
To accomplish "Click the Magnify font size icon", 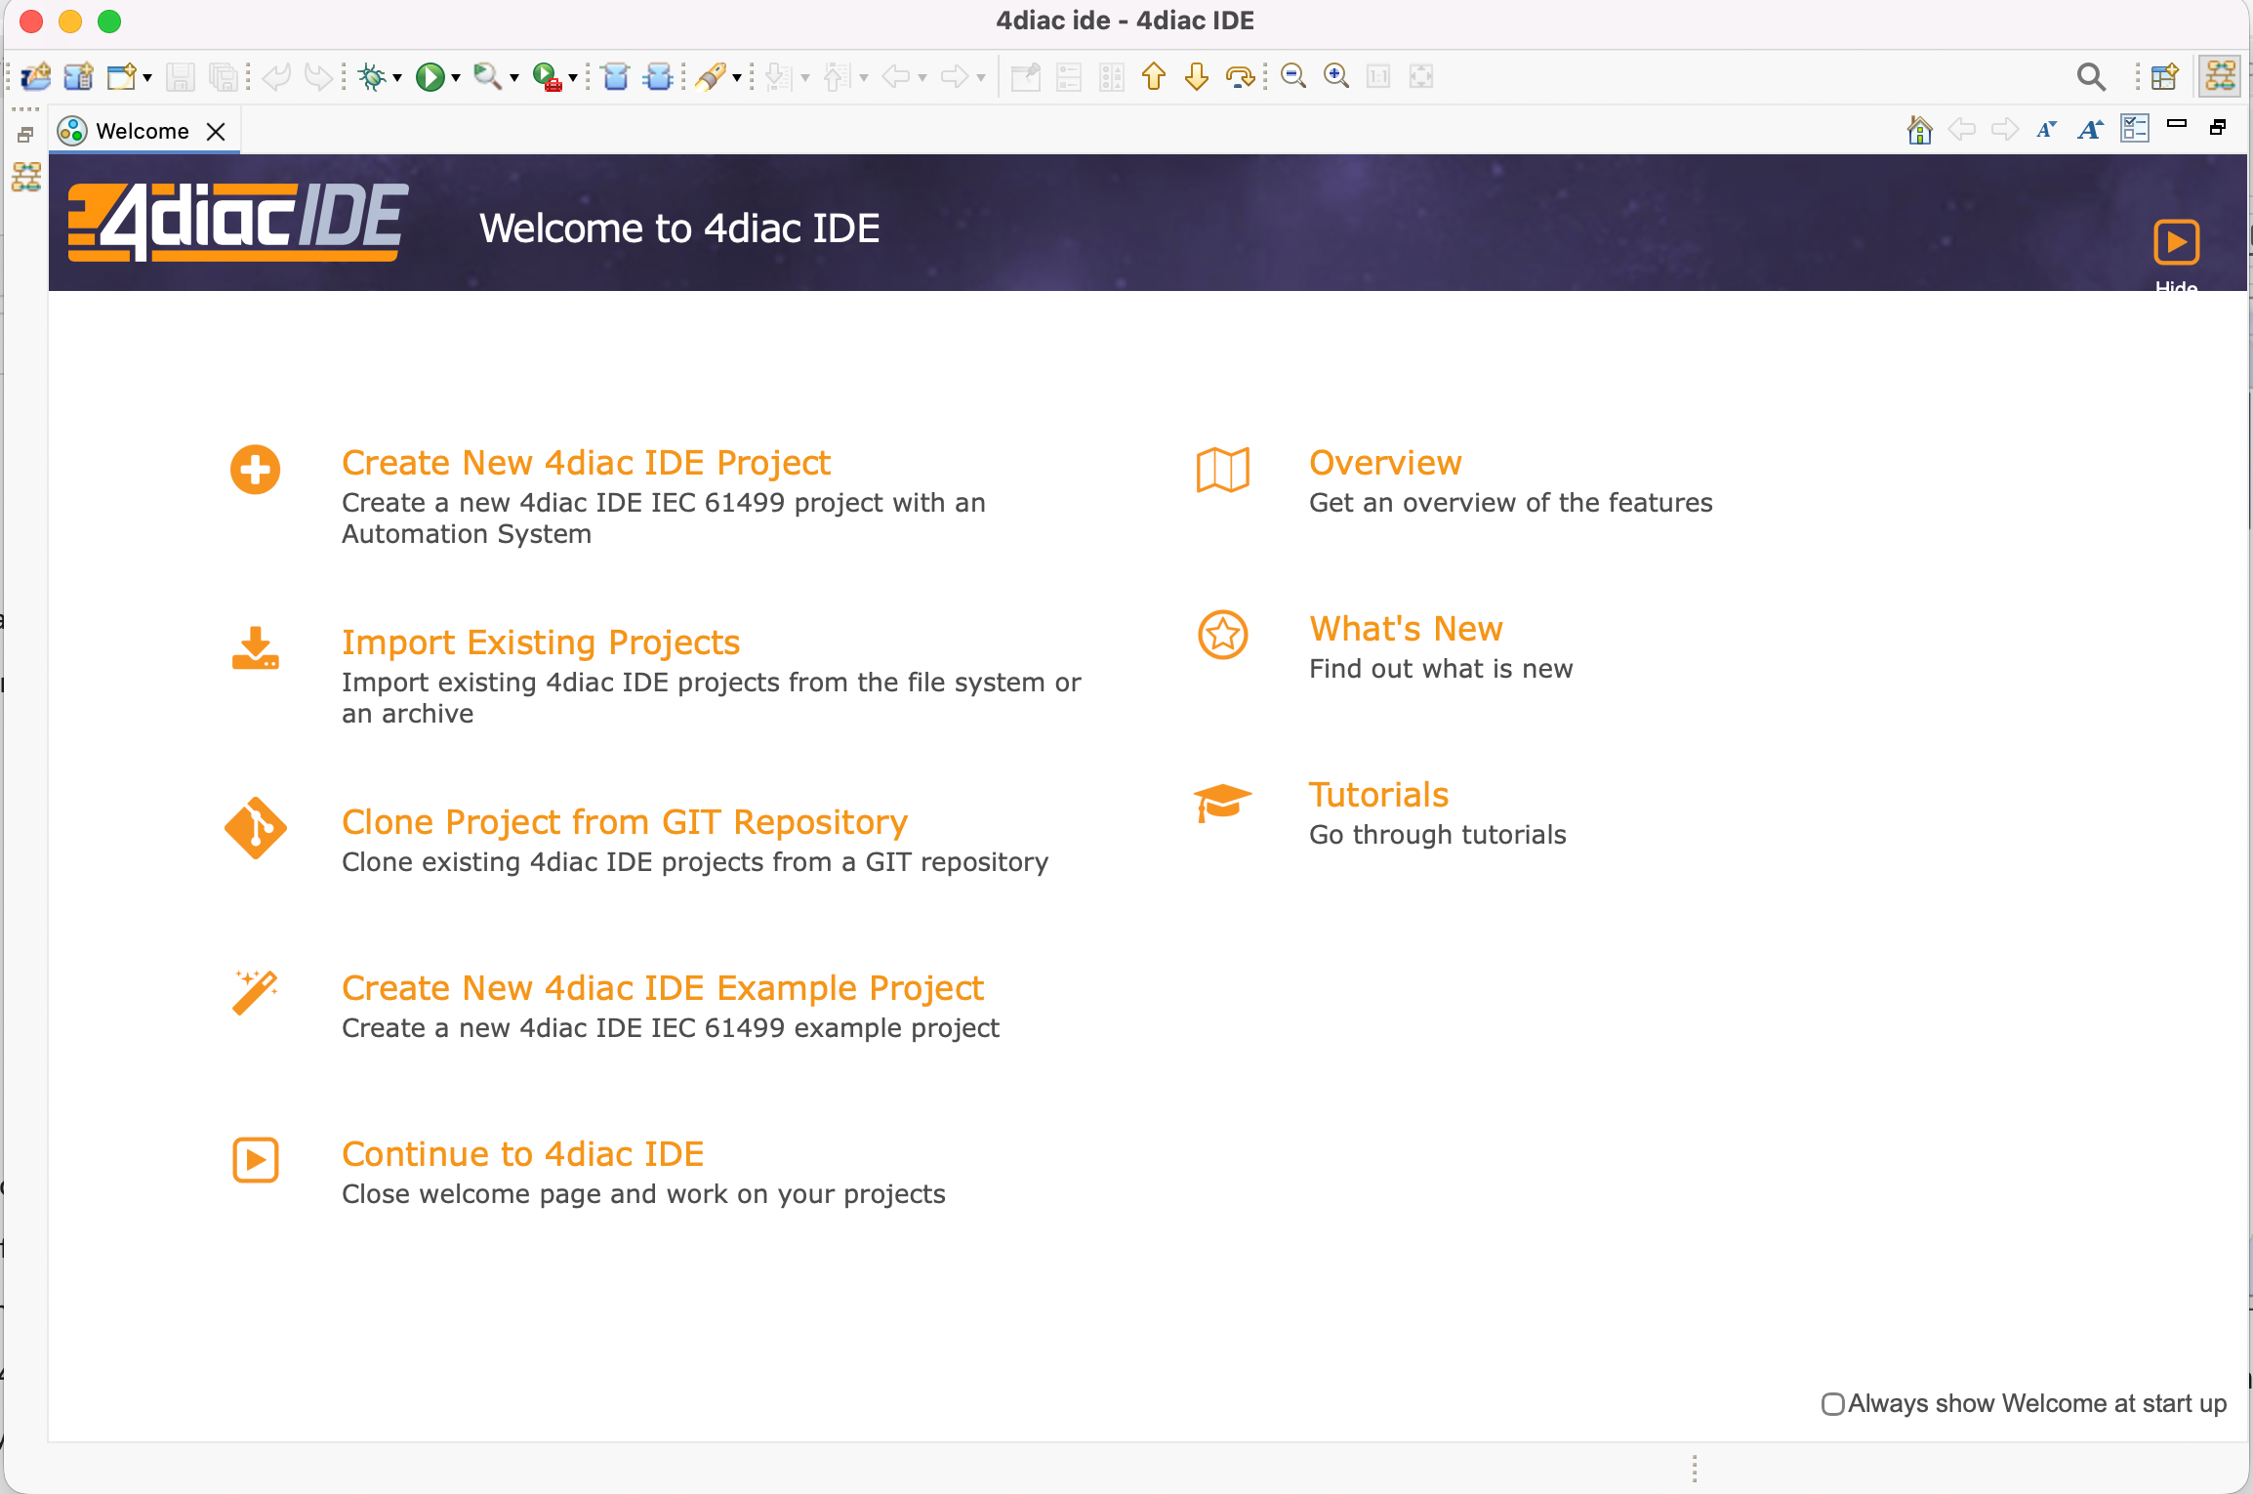I will point(2090,129).
